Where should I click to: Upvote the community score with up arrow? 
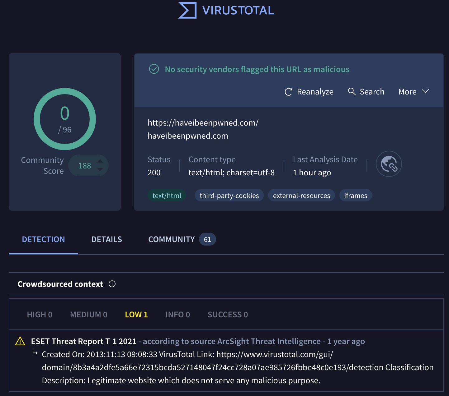[100, 161]
